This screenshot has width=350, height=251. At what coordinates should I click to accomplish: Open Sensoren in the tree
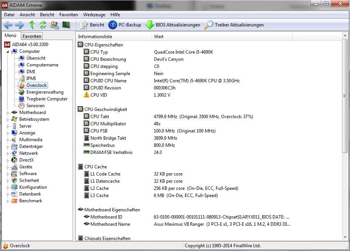32,106
